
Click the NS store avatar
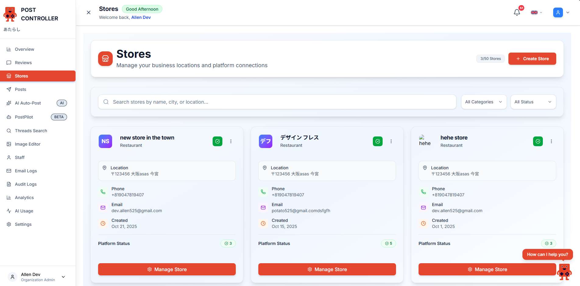point(105,141)
